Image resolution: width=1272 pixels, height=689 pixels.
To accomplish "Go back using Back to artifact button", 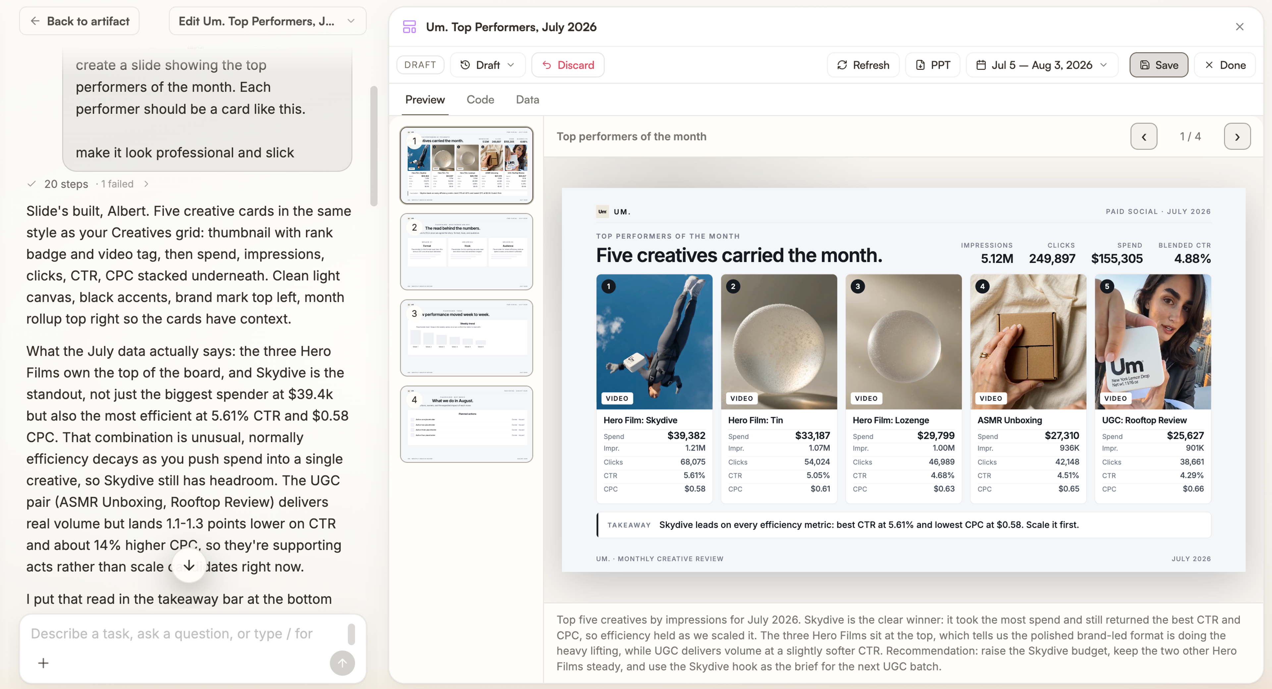I will [x=79, y=21].
